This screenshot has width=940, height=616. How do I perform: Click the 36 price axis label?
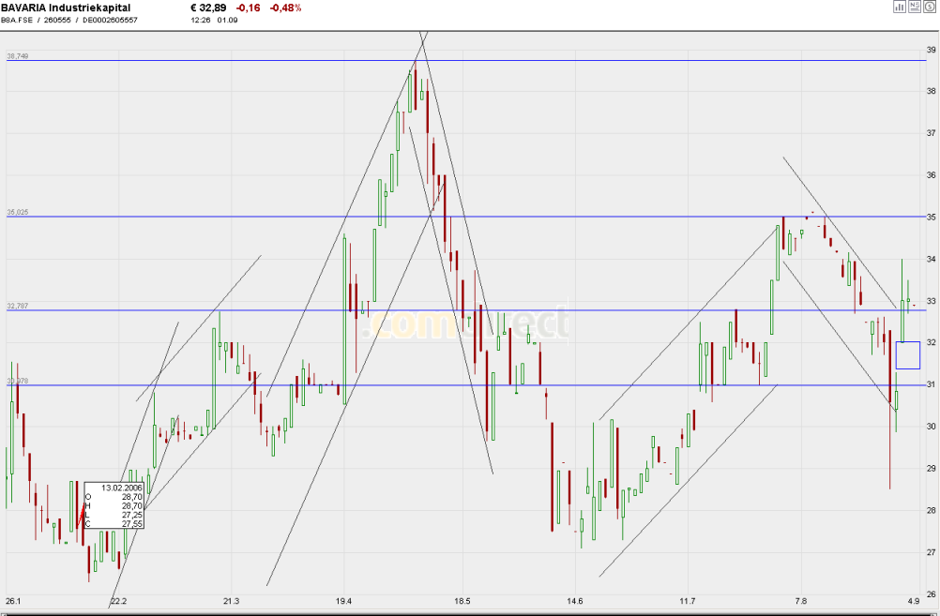pyautogui.click(x=931, y=175)
